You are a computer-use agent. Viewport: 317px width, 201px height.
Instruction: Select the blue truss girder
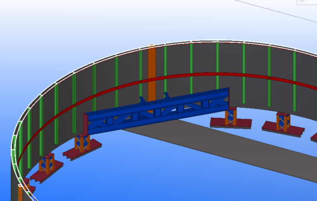[158, 112]
